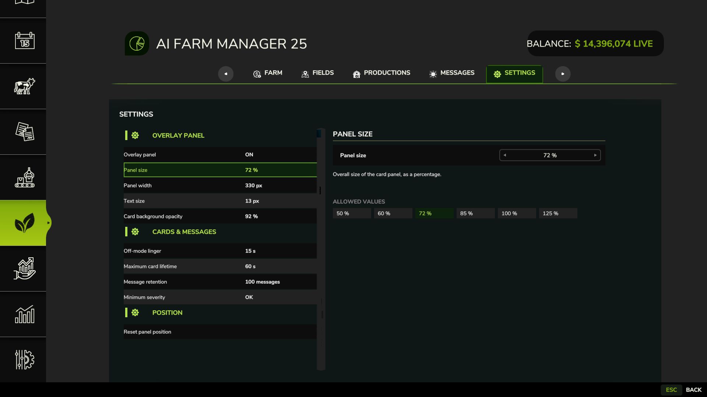The image size is (707, 397).
Task: Switch to the Productions tab
Action: click(x=381, y=73)
